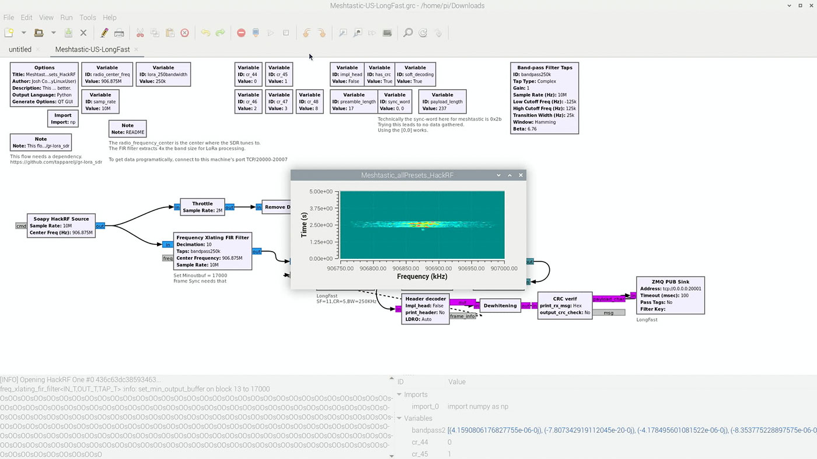This screenshot has width=817, height=459.
Task: Open window menu chevron of Meshtastic_allPresets_HackRF window
Action: [x=498, y=175]
